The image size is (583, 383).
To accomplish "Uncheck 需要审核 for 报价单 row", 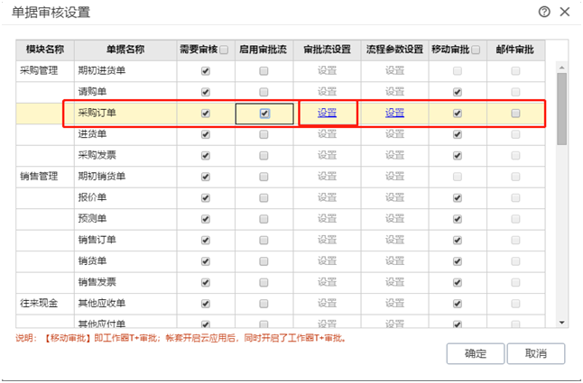I will [x=205, y=197].
